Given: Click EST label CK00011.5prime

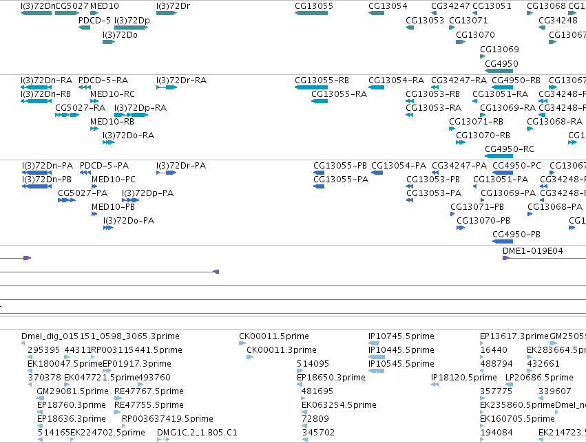Looking at the screenshot, I should (274, 336).
